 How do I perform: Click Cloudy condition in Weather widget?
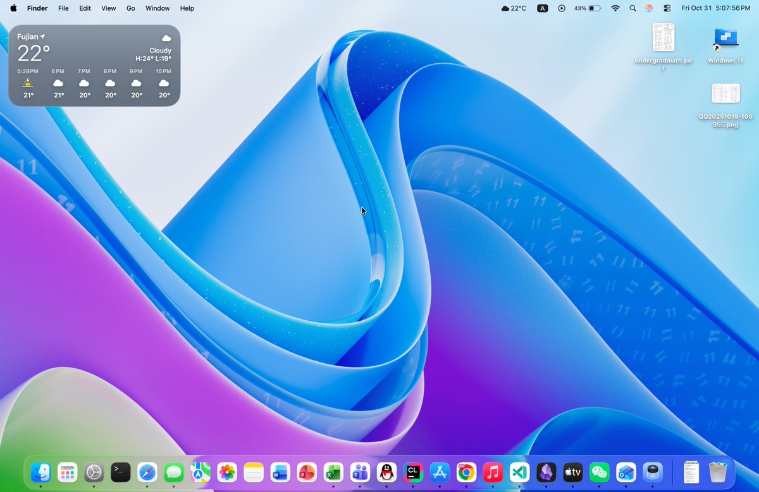pos(160,51)
